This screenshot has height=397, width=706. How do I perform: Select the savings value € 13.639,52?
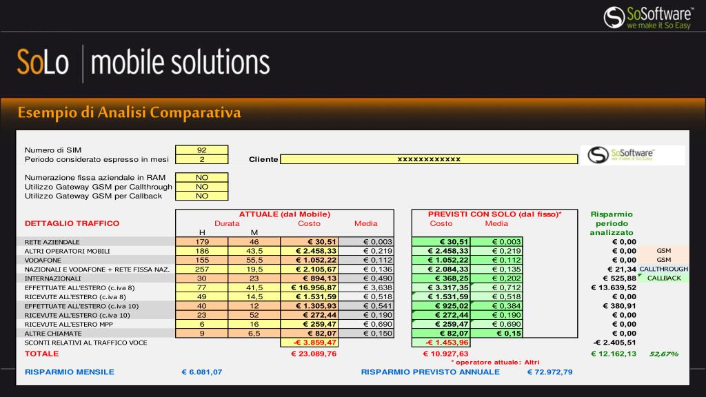(x=614, y=287)
